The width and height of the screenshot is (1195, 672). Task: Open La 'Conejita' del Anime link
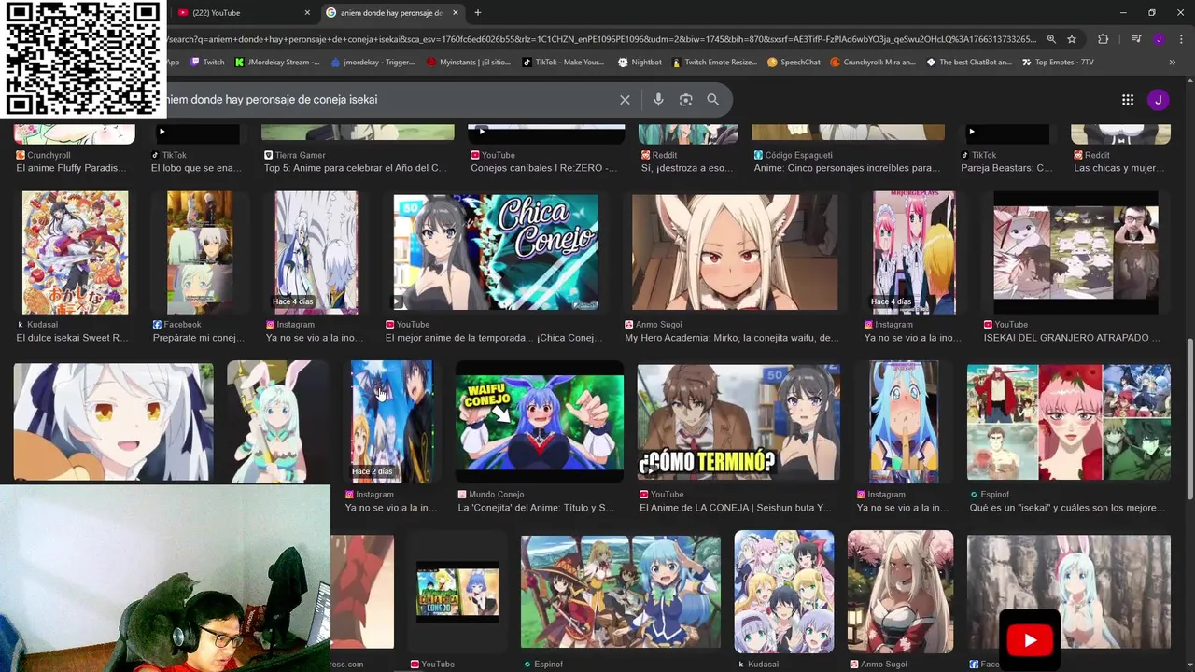coord(536,508)
